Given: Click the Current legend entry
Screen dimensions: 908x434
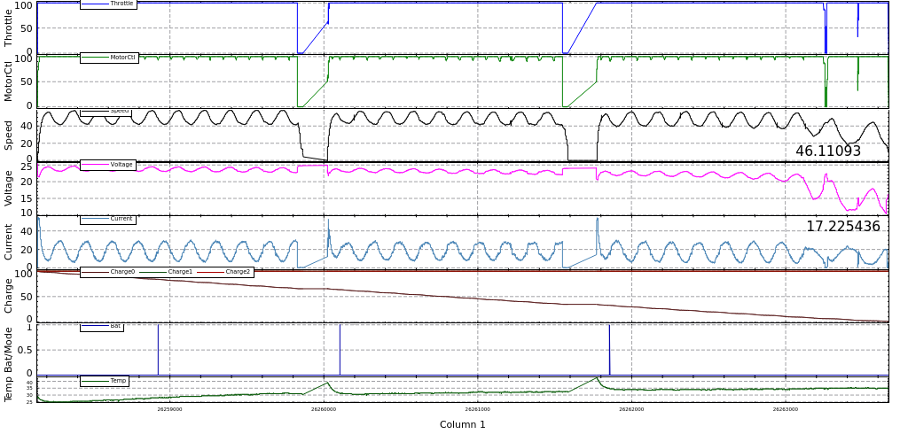Looking at the screenshot, I should point(108,220).
